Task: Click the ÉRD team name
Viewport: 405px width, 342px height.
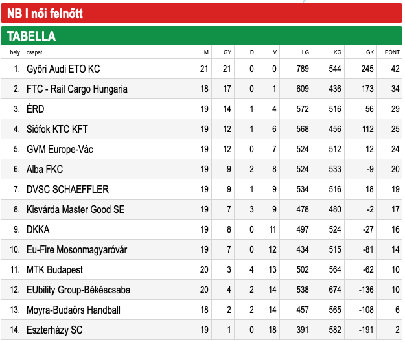Action: click(x=36, y=108)
